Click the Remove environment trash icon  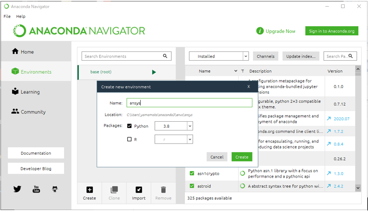tap(163, 190)
